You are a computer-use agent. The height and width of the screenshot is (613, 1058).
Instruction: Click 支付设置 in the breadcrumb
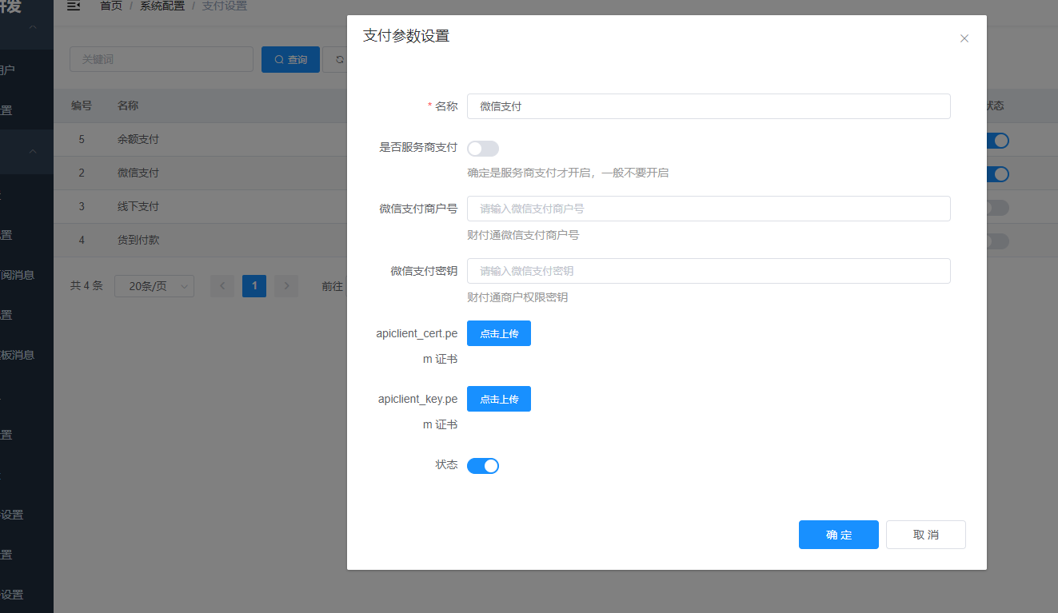click(x=225, y=6)
